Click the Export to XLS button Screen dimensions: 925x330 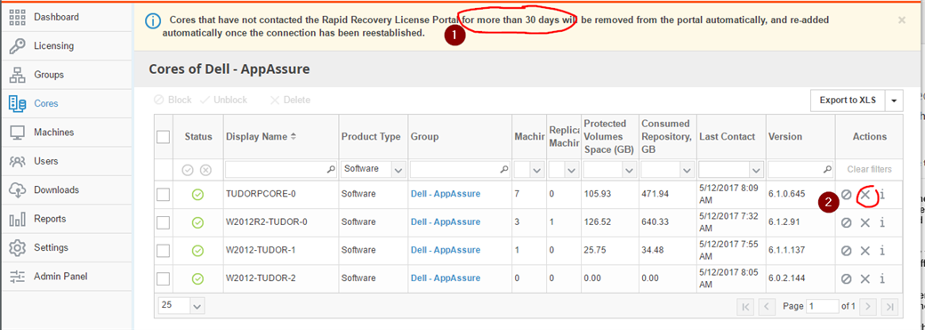tap(848, 101)
